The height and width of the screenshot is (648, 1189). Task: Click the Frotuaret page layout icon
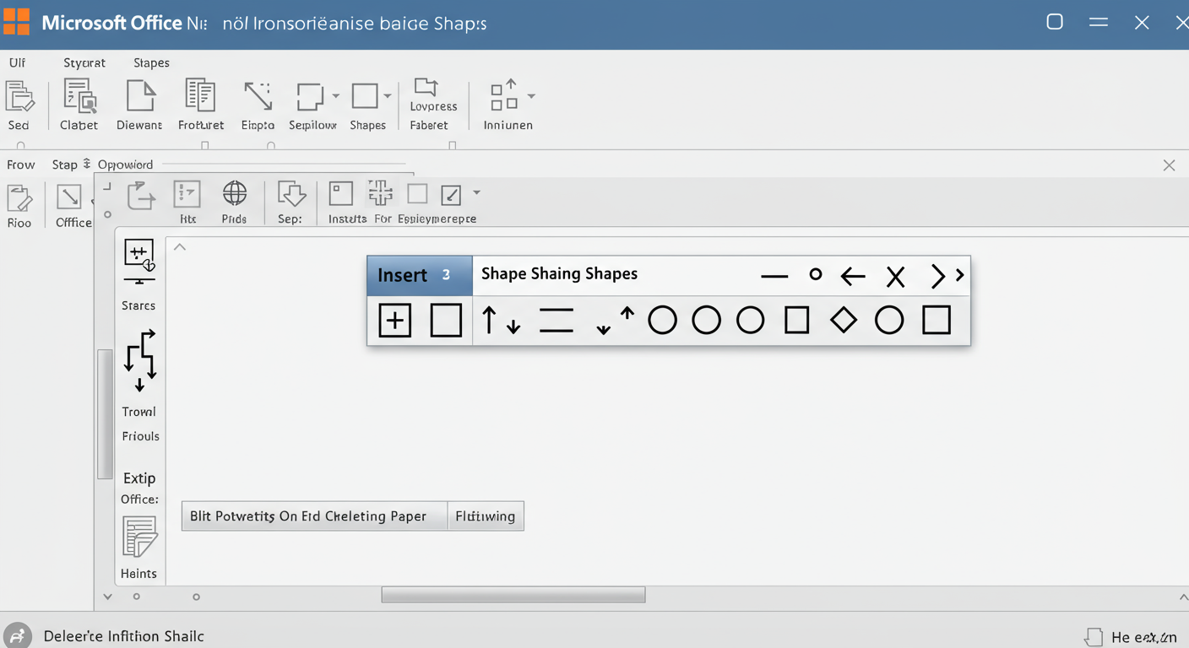point(200,96)
